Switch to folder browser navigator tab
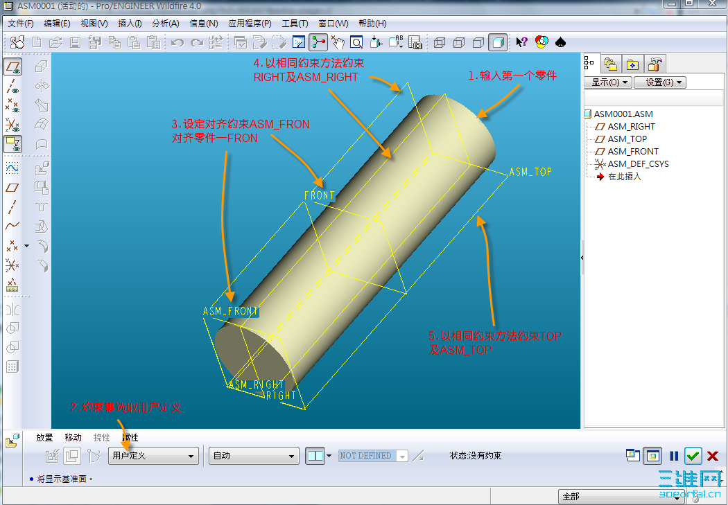This screenshot has width=728, height=505. pos(611,64)
